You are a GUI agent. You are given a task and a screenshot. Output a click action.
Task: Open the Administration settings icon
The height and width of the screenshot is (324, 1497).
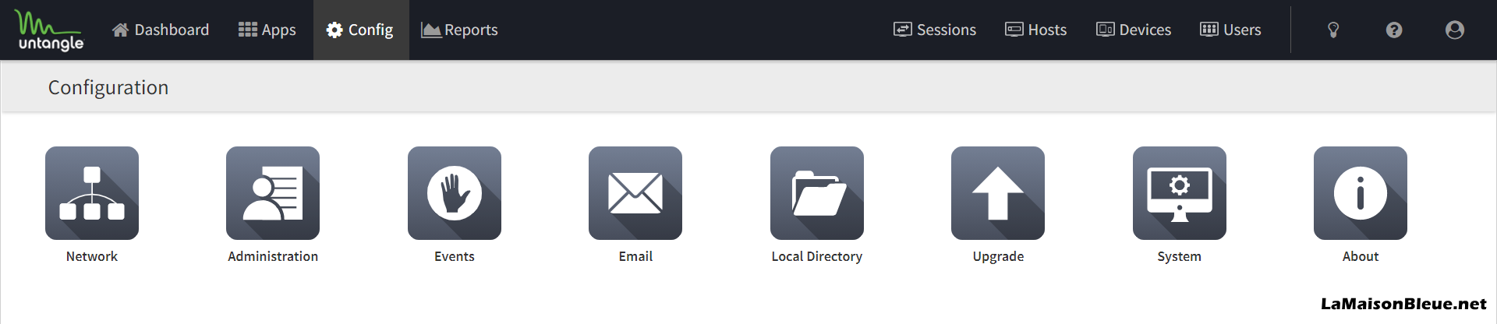coord(273,193)
